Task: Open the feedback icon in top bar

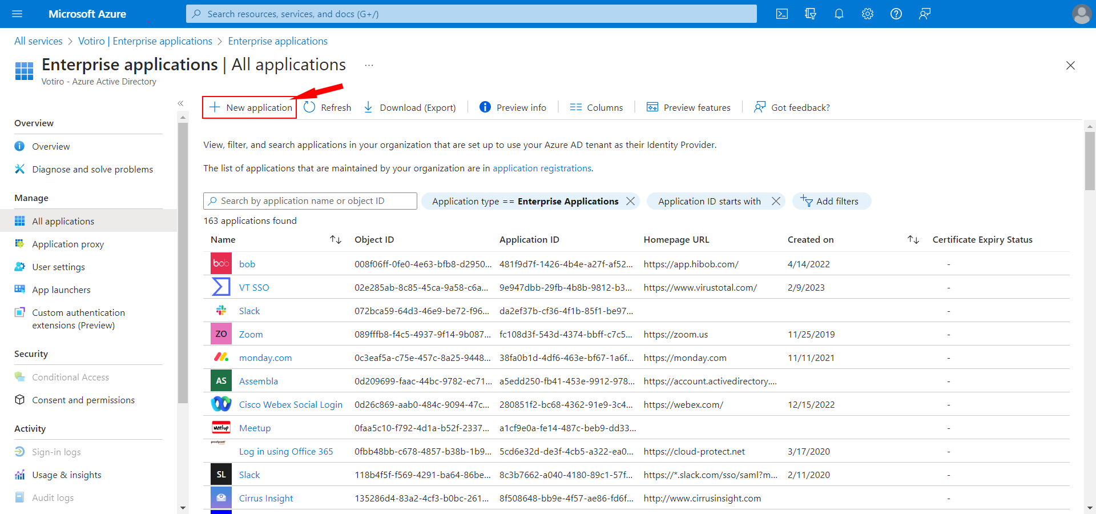Action: (925, 14)
